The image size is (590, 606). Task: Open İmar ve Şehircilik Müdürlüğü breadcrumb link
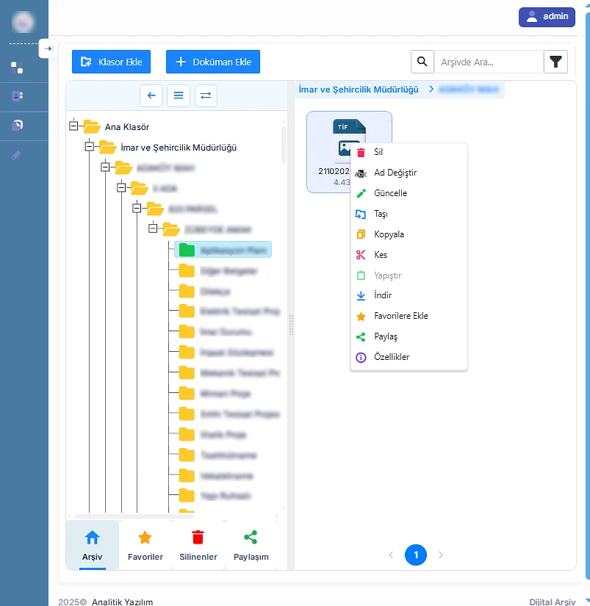(359, 90)
